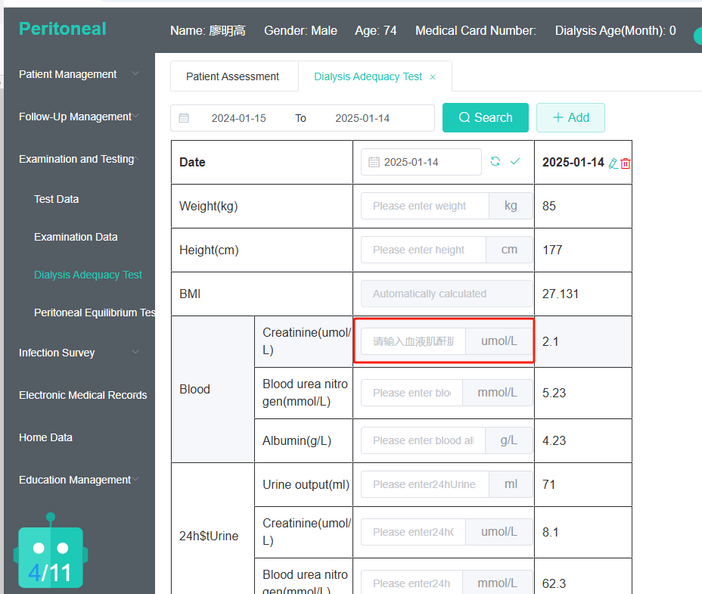Click the Add button
This screenshot has height=594, width=702.
(570, 117)
